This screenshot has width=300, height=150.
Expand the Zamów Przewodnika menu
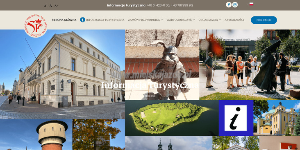(x=145, y=20)
